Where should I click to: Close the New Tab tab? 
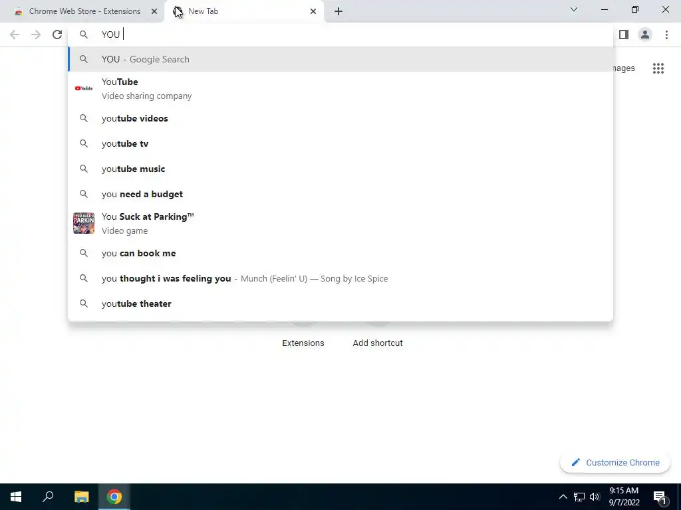(313, 11)
